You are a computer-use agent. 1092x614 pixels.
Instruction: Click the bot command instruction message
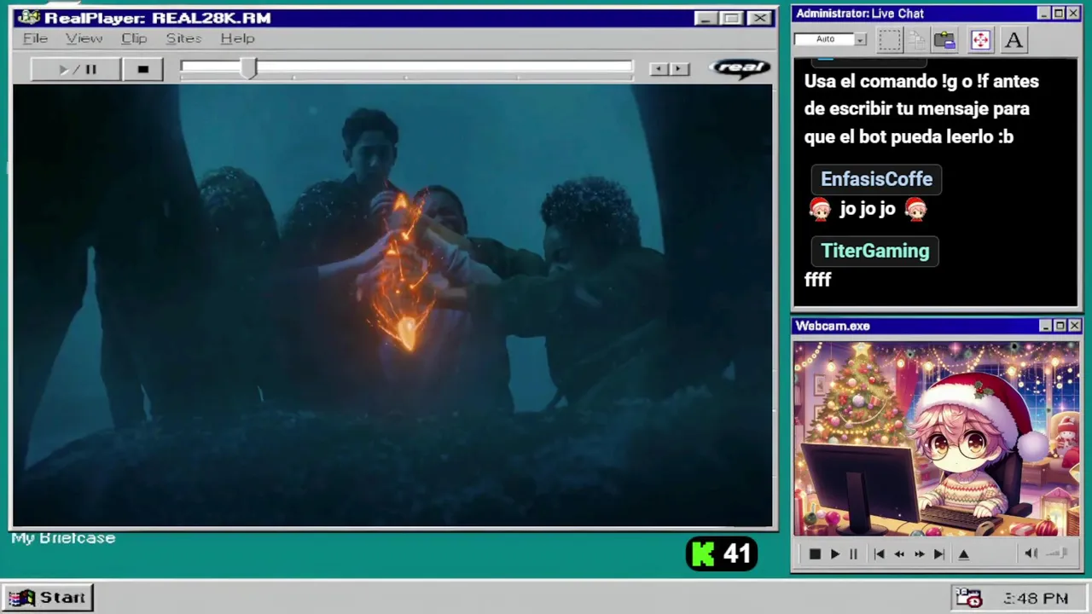[921, 109]
